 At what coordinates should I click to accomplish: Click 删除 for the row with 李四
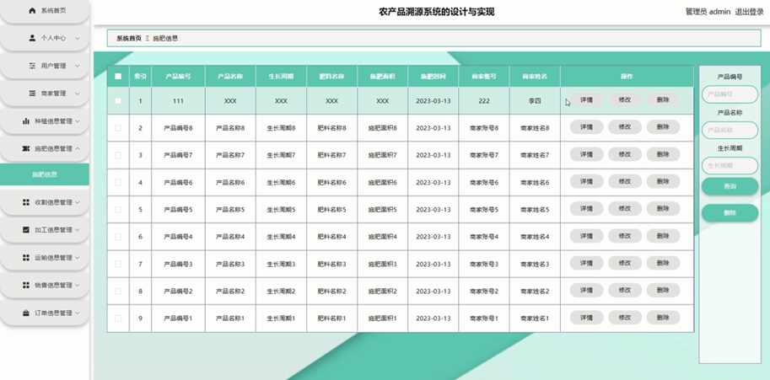click(x=663, y=100)
